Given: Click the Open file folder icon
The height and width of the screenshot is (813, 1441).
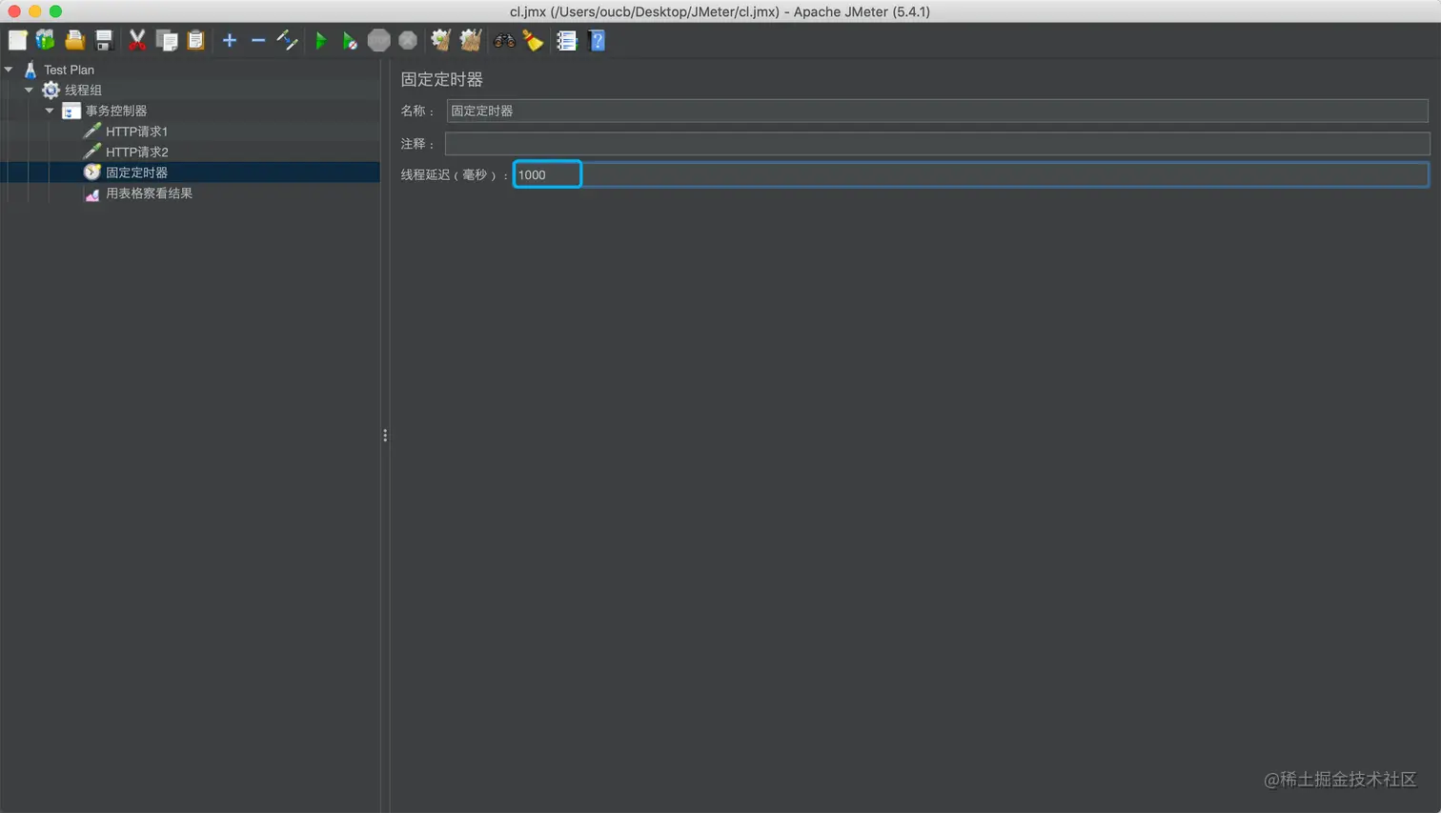Looking at the screenshot, I should point(74,40).
